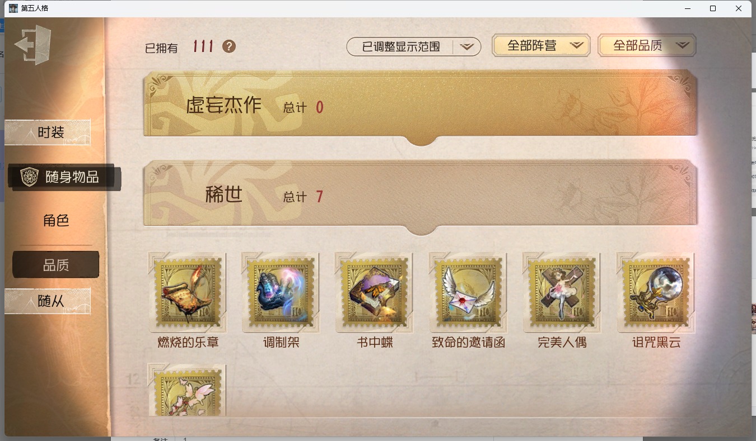Sort by 角色 option
756x441 pixels.
click(56, 221)
